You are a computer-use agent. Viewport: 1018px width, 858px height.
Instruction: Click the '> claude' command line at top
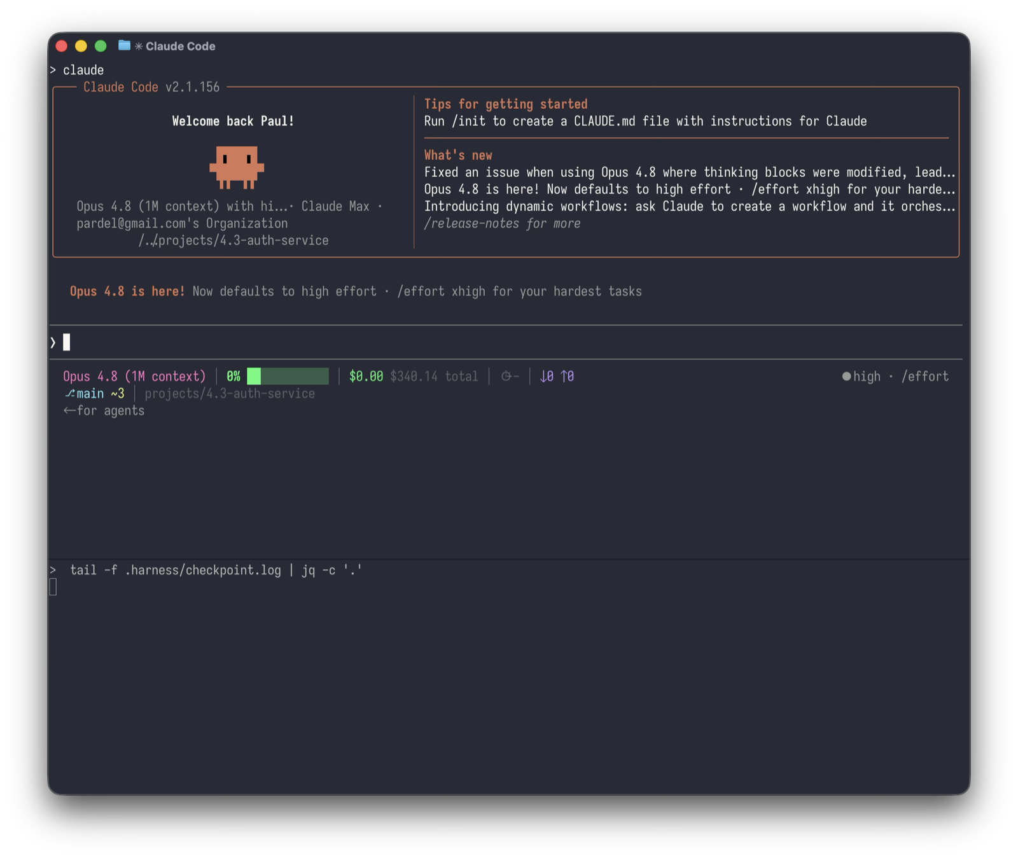[77, 70]
